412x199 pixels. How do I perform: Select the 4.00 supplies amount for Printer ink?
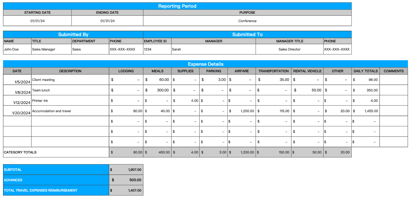point(185,101)
